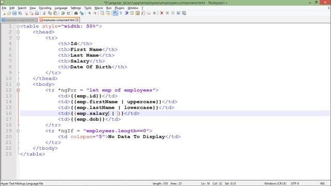The width and height of the screenshot is (331, 186).
Task: Toggle the Function List icon
Action: pyautogui.click(x=143, y=13)
